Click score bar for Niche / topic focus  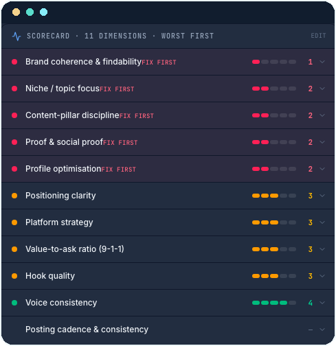[x=274, y=89]
